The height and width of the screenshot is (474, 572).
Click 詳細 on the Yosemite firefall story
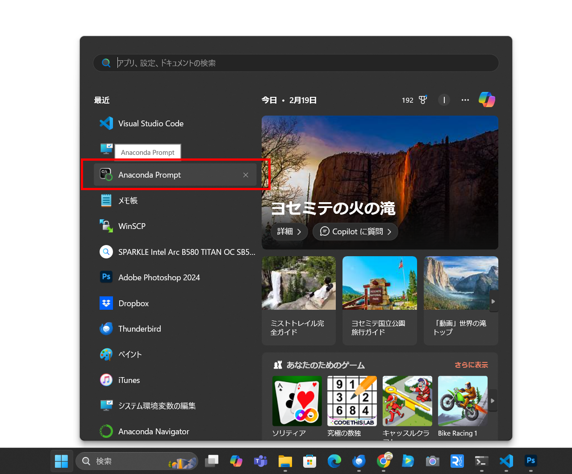(289, 231)
